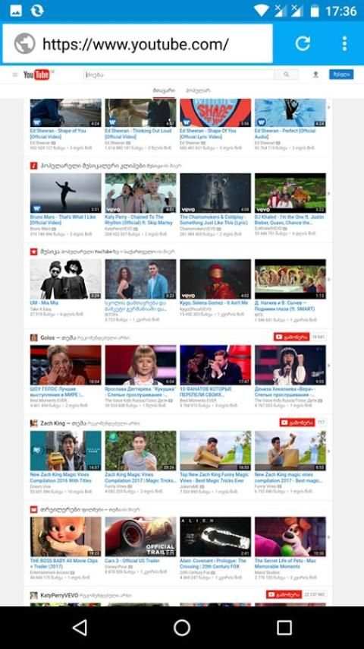The image size is (364, 649).
Task: Subscribe to the Zach King channel
Action: 297,423
